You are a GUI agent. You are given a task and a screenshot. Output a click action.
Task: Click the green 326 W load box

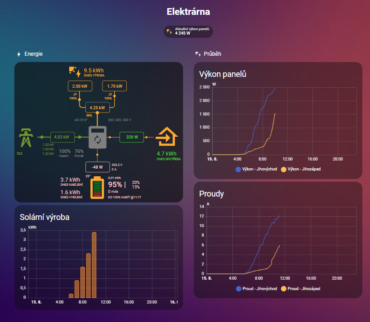point(132,137)
